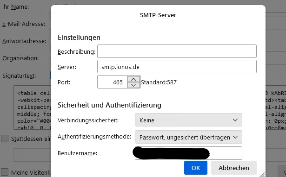This screenshot has height=177, width=286.
Task: Click the Einstellungen section heading
Action: coord(79,38)
